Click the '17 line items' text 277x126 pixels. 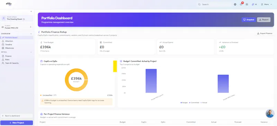[45, 51]
